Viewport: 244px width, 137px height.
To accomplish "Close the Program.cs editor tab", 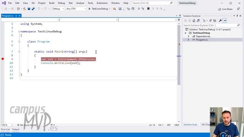I will coord(19,16).
